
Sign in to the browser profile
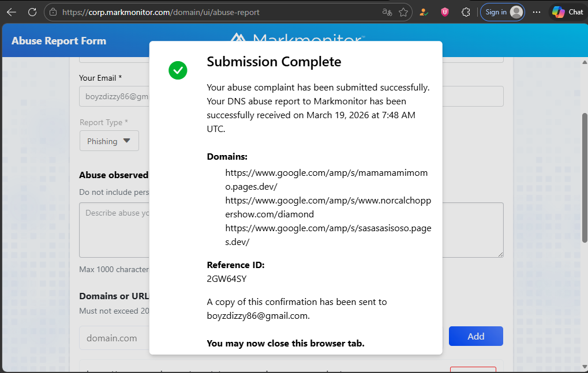click(503, 12)
